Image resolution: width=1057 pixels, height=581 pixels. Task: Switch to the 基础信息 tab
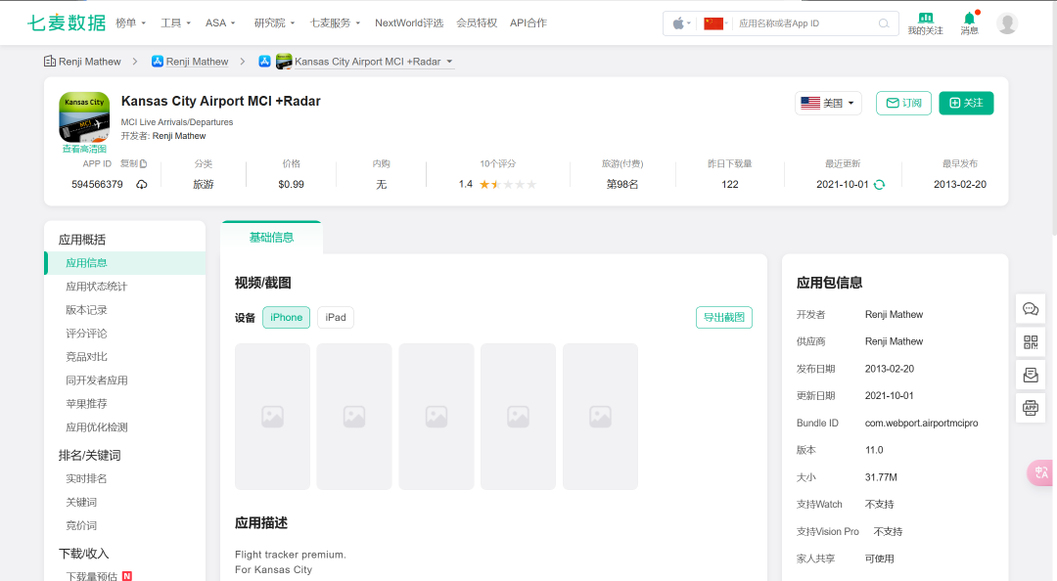coord(272,238)
